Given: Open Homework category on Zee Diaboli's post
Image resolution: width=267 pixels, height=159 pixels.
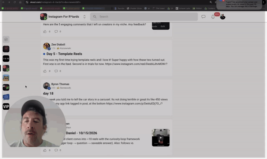Looking at the screenshot, I should (x=64, y=48).
